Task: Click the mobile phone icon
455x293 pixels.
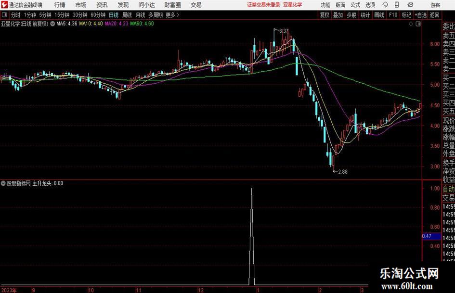Action: 397,5
